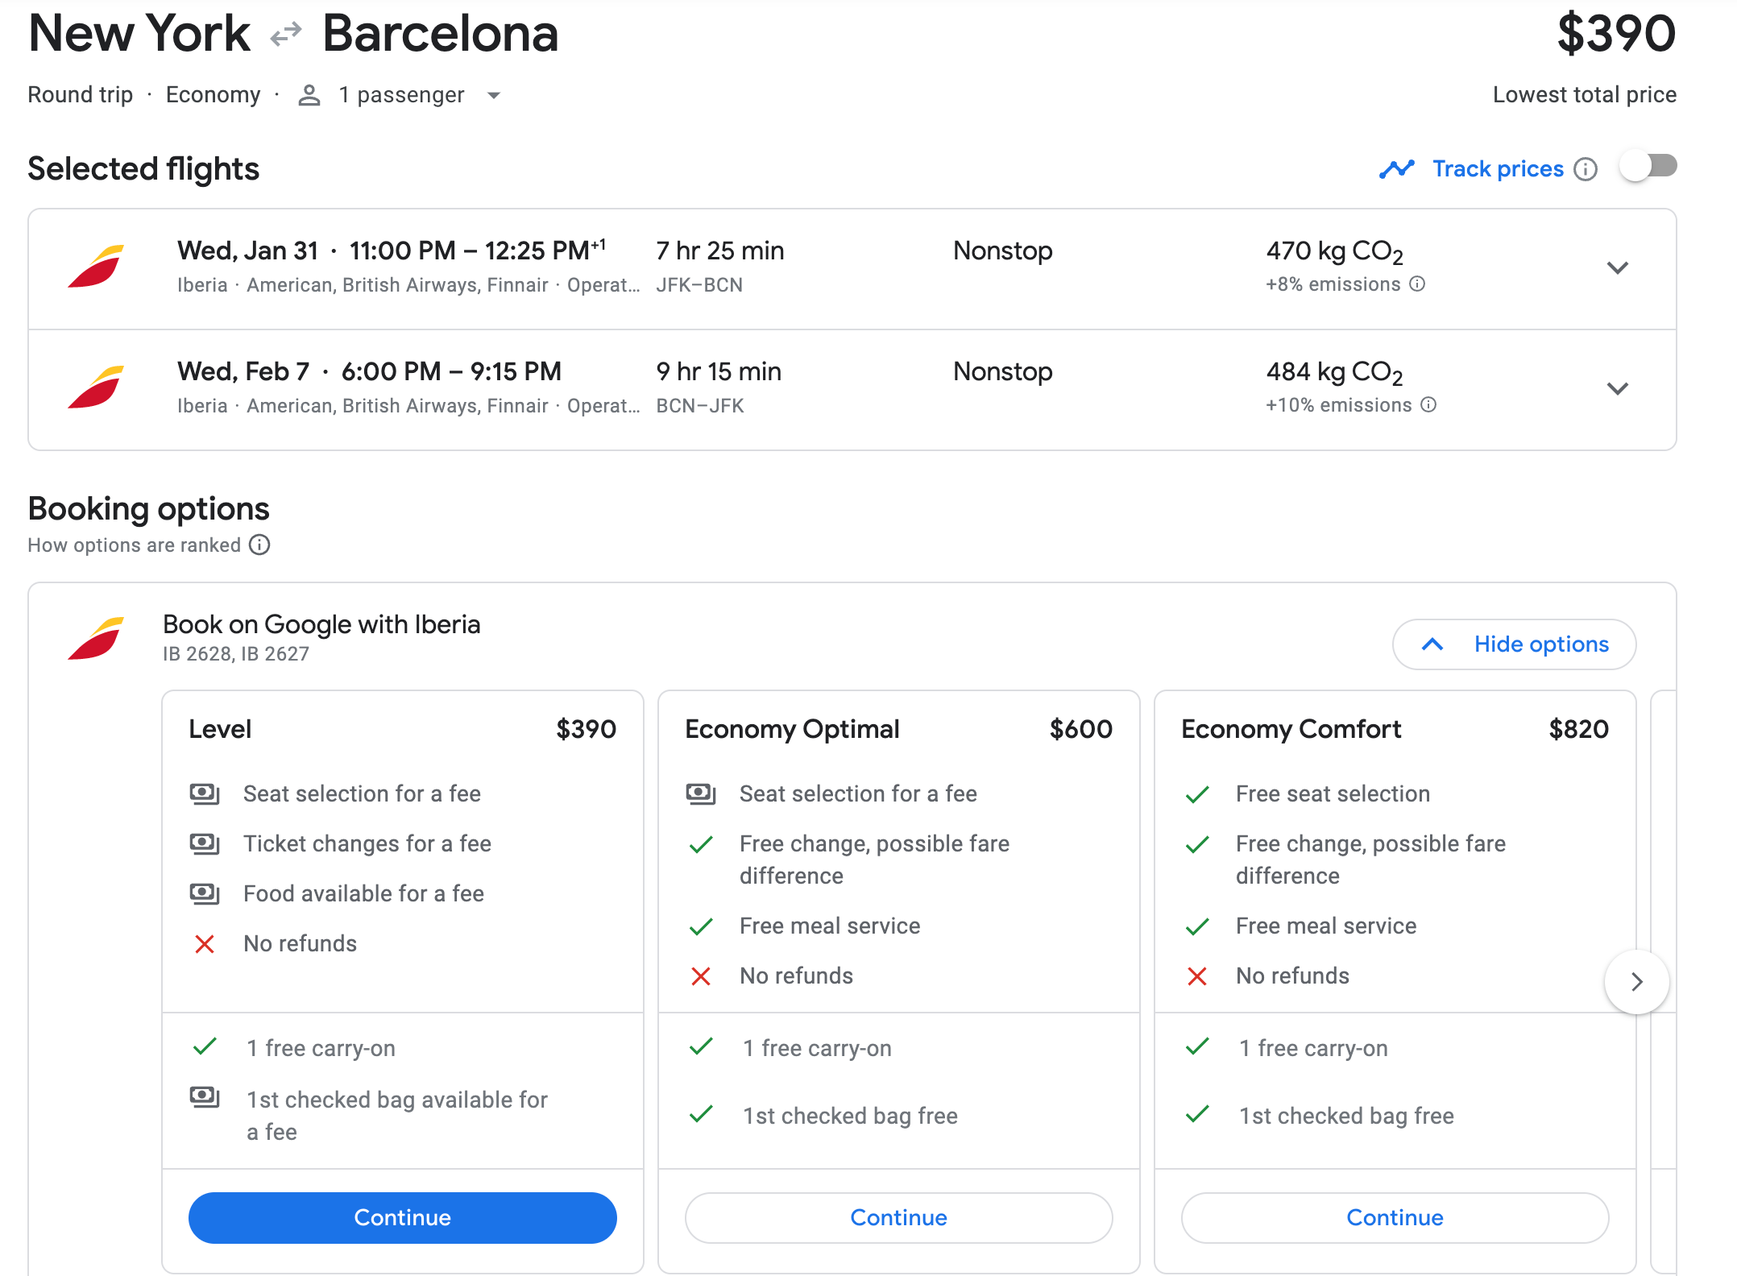The width and height of the screenshot is (1737, 1276).
Task: Show next fare options with right arrow
Action: click(x=1636, y=981)
